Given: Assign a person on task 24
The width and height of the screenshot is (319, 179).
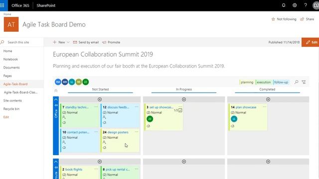Looking at the screenshot, I should pos(104,142).
